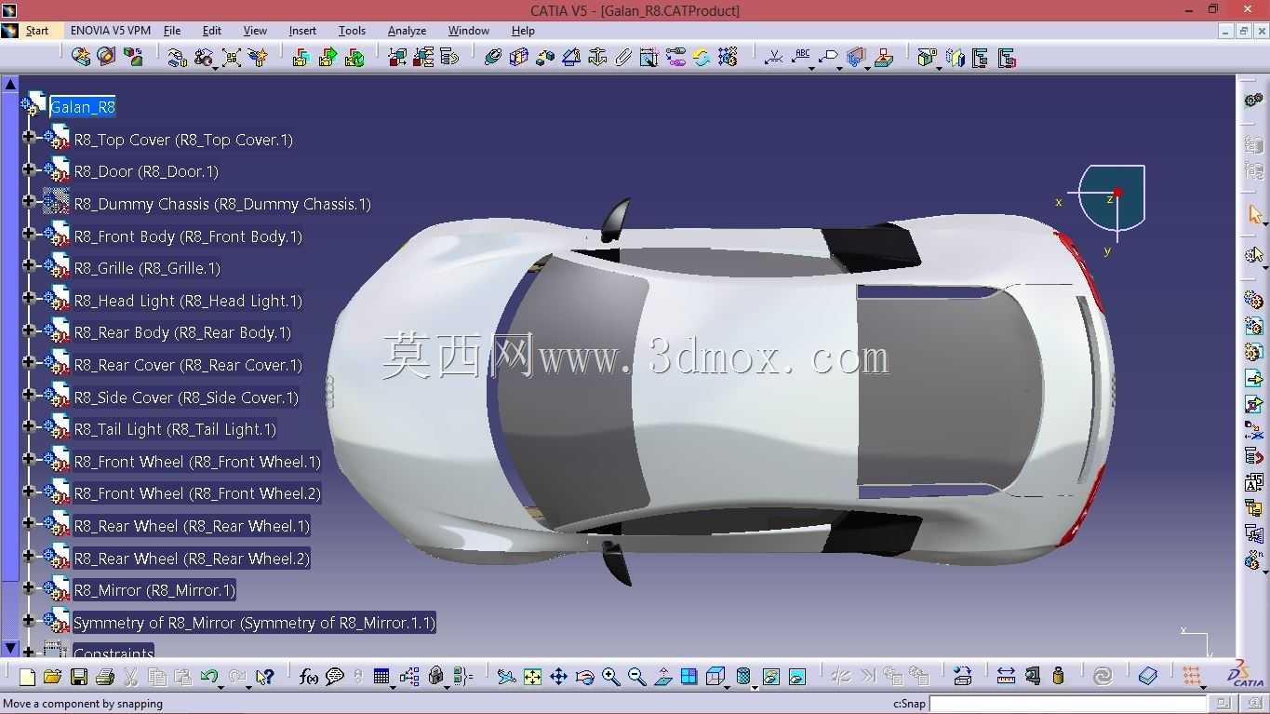Open the Window menu
1270x714 pixels.
(469, 31)
